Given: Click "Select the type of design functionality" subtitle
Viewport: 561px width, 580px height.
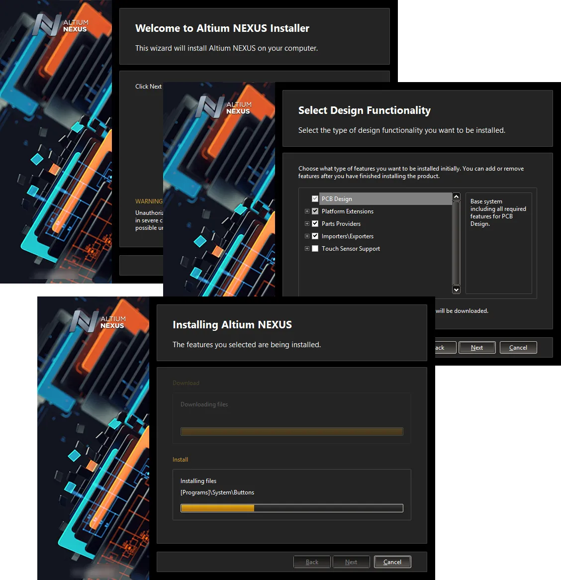Looking at the screenshot, I should pyautogui.click(x=402, y=130).
